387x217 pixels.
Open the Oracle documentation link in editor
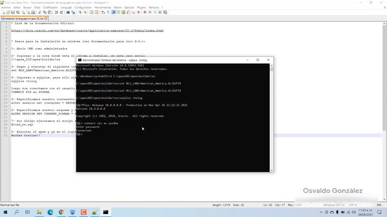87,31
